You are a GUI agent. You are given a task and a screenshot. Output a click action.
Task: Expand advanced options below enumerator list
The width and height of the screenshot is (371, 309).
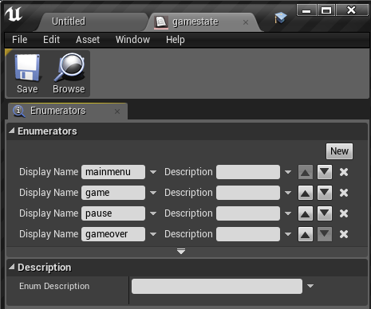181,252
